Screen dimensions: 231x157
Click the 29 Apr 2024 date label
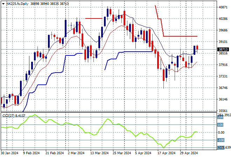coord(189,153)
